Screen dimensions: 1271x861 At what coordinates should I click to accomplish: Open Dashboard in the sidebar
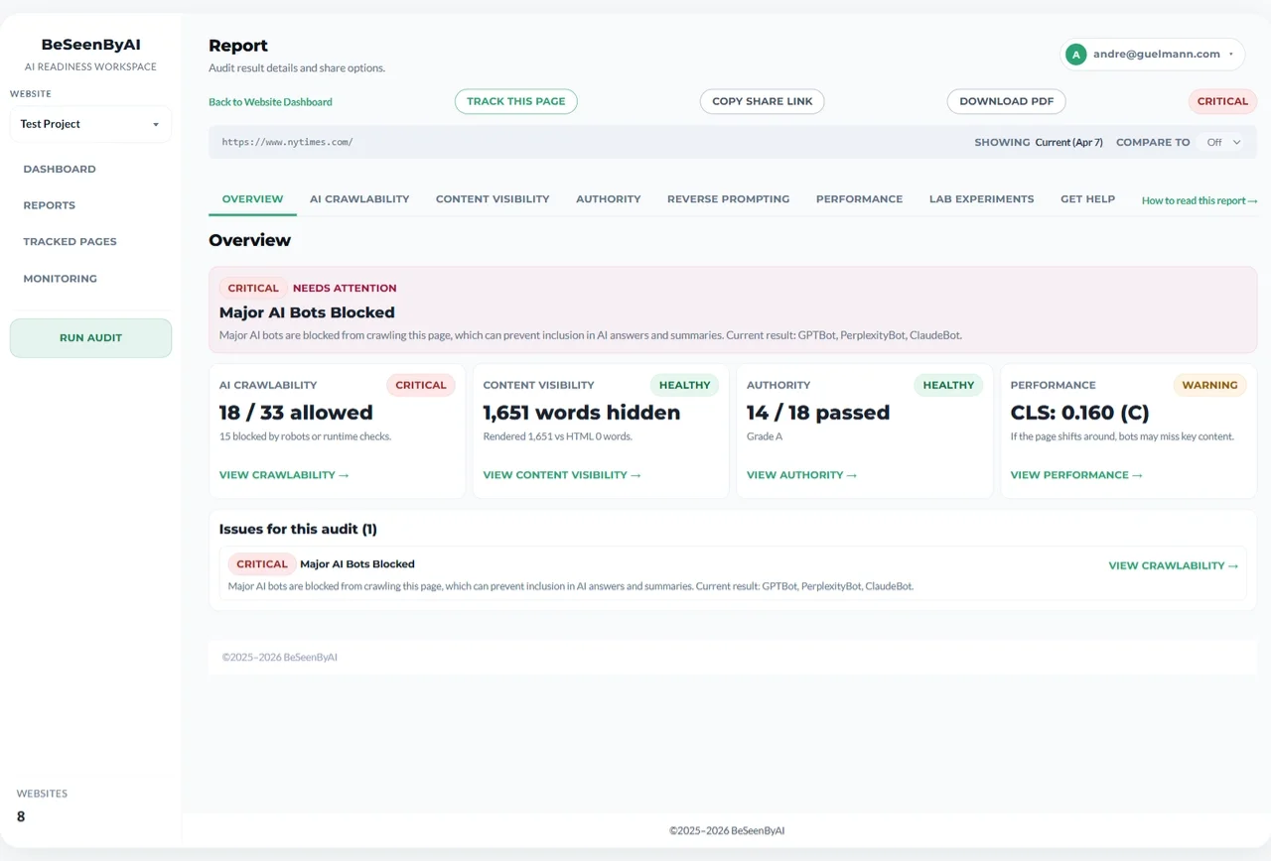(60, 169)
